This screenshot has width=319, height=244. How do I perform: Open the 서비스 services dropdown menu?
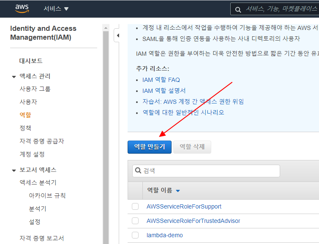(56, 9)
